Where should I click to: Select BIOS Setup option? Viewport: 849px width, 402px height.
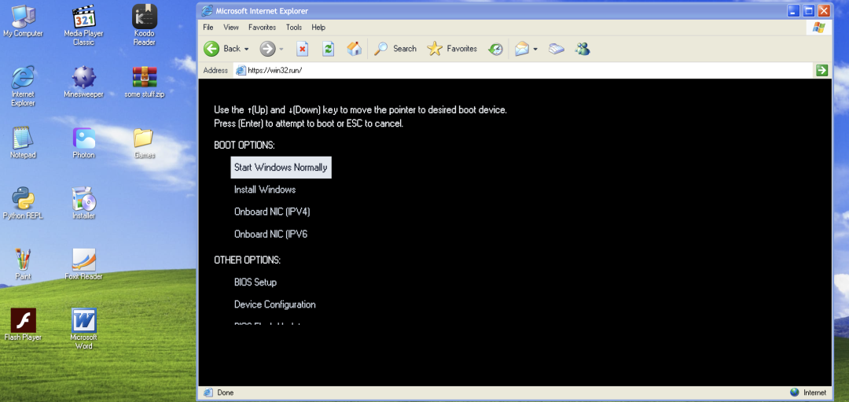point(255,282)
